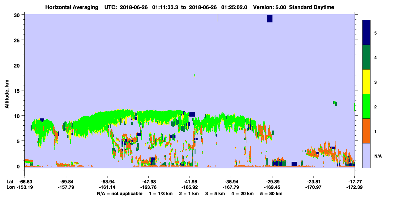Click the '4 = 20 km' legend note
The image size is (394, 202).
coord(243,194)
